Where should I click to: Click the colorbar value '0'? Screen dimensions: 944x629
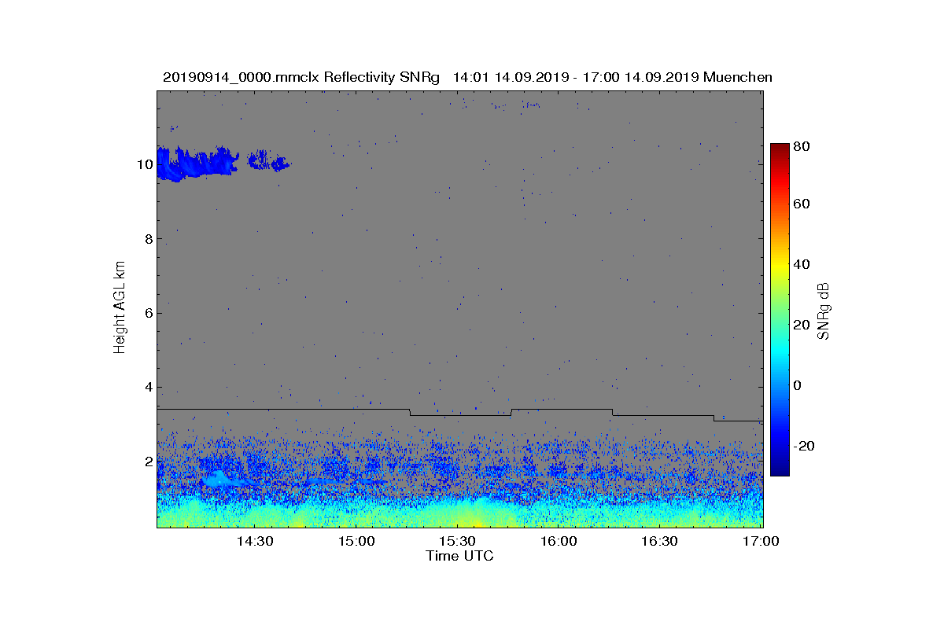[798, 385]
